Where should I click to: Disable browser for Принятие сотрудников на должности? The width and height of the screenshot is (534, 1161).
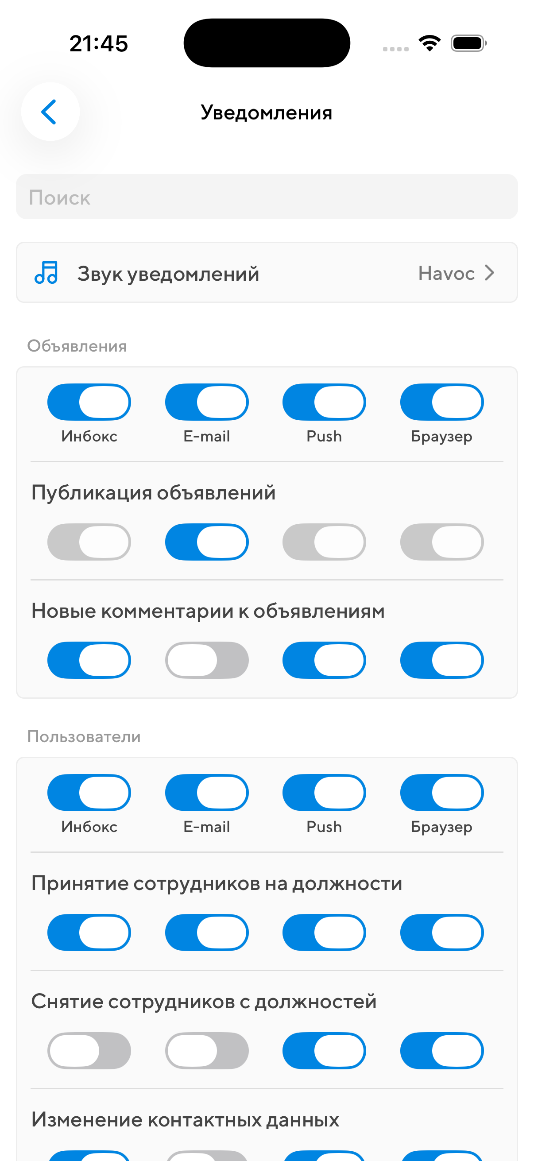click(441, 932)
